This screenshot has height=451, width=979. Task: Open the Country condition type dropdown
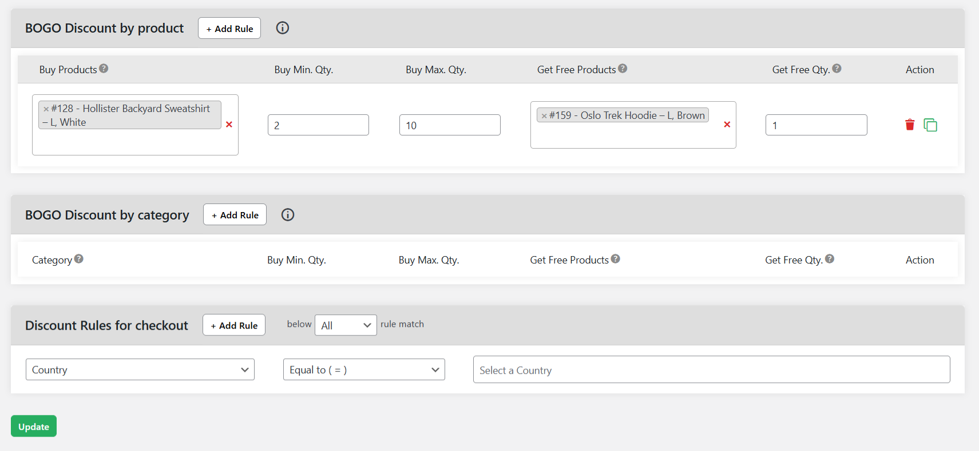[x=140, y=370]
